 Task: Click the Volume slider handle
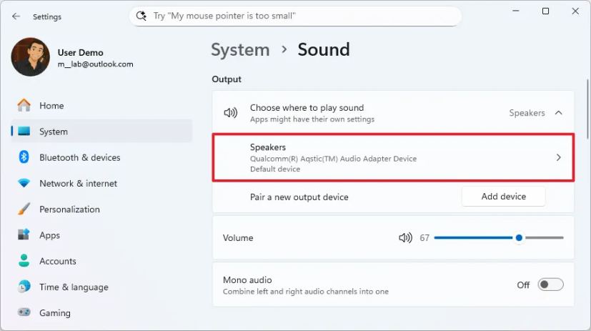click(x=519, y=238)
